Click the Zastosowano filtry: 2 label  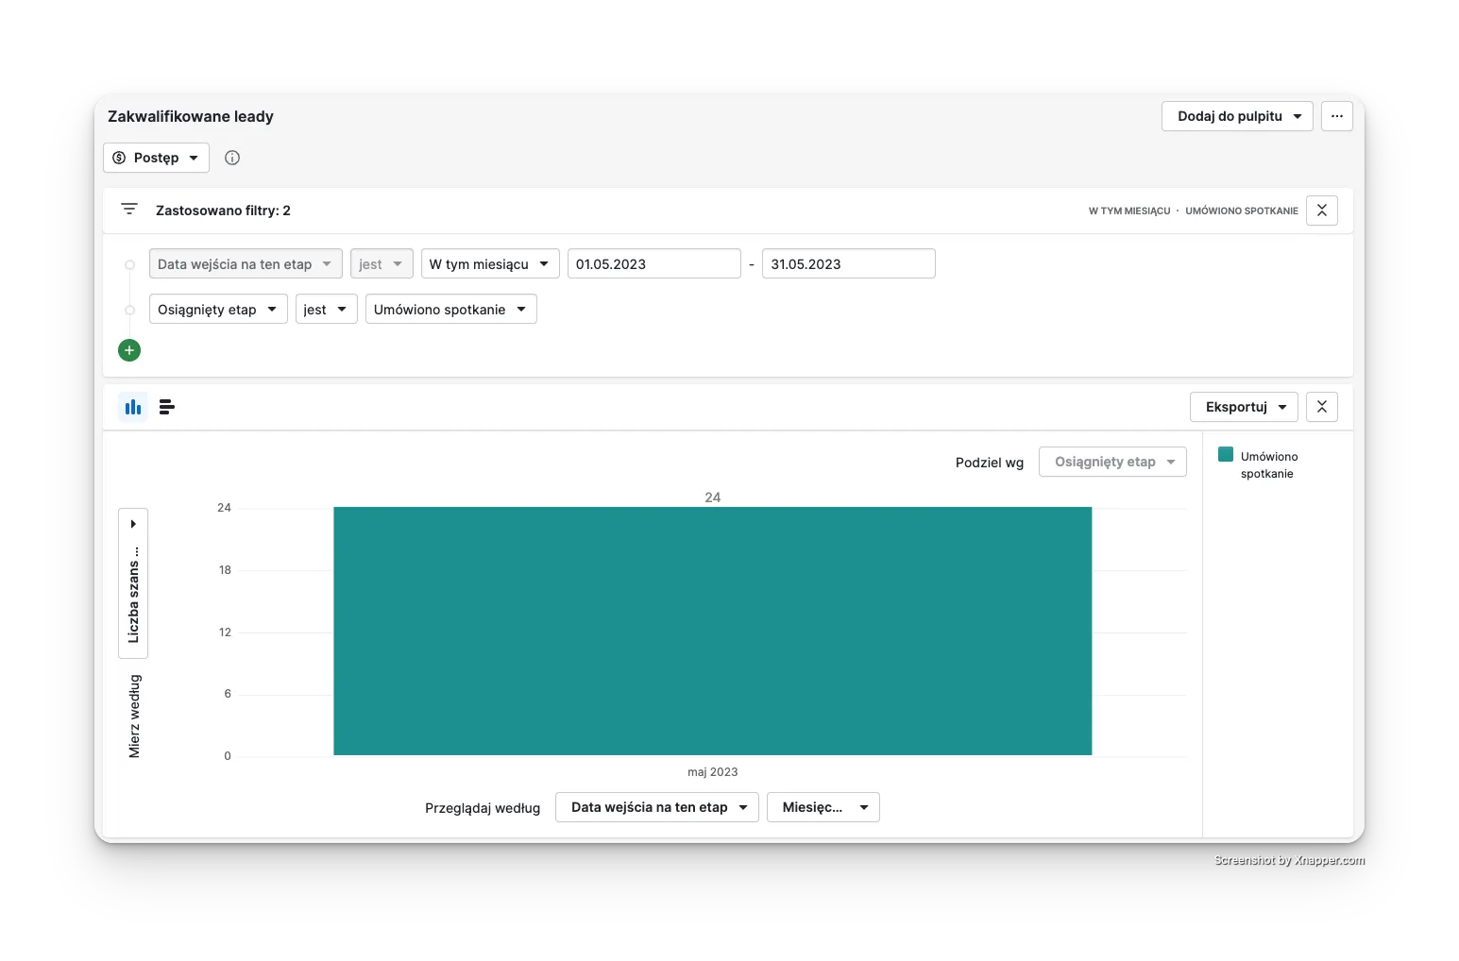(223, 211)
